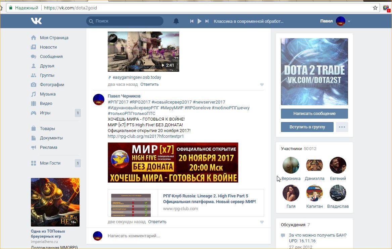Open member Капитан avatar
The width and height of the screenshot is (392, 249).
314,193
